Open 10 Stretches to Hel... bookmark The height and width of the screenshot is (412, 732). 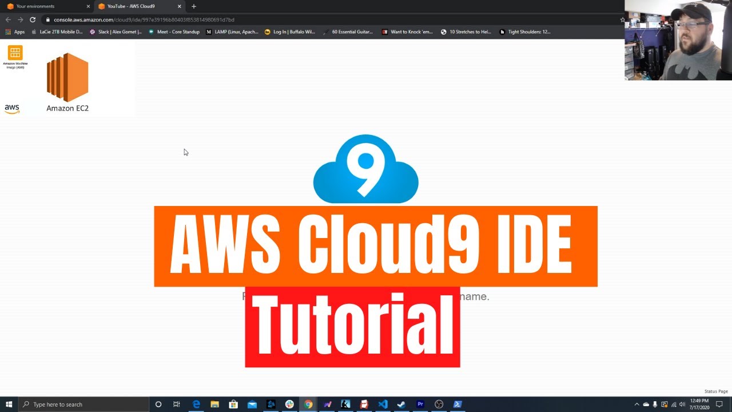point(466,32)
